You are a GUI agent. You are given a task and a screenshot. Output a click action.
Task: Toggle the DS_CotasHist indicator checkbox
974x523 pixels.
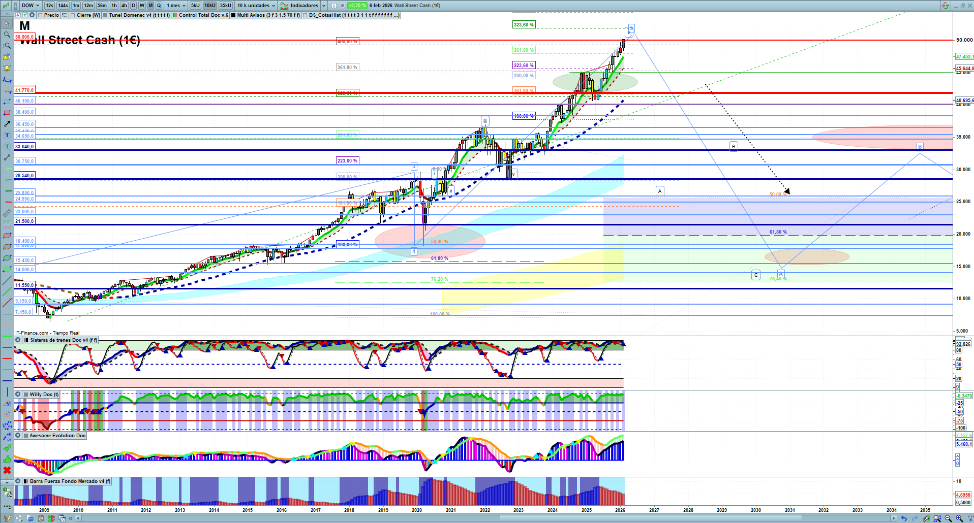point(305,15)
